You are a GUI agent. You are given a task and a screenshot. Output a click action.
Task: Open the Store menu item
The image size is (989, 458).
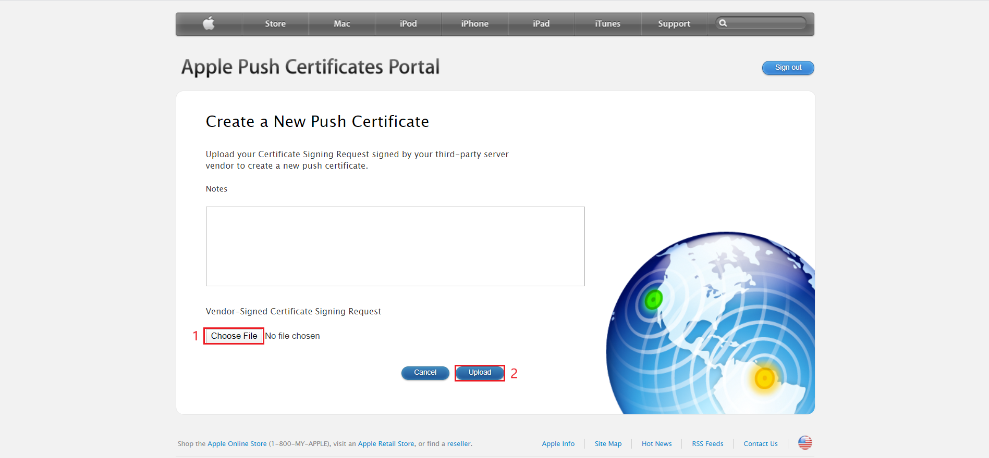pyautogui.click(x=275, y=24)
